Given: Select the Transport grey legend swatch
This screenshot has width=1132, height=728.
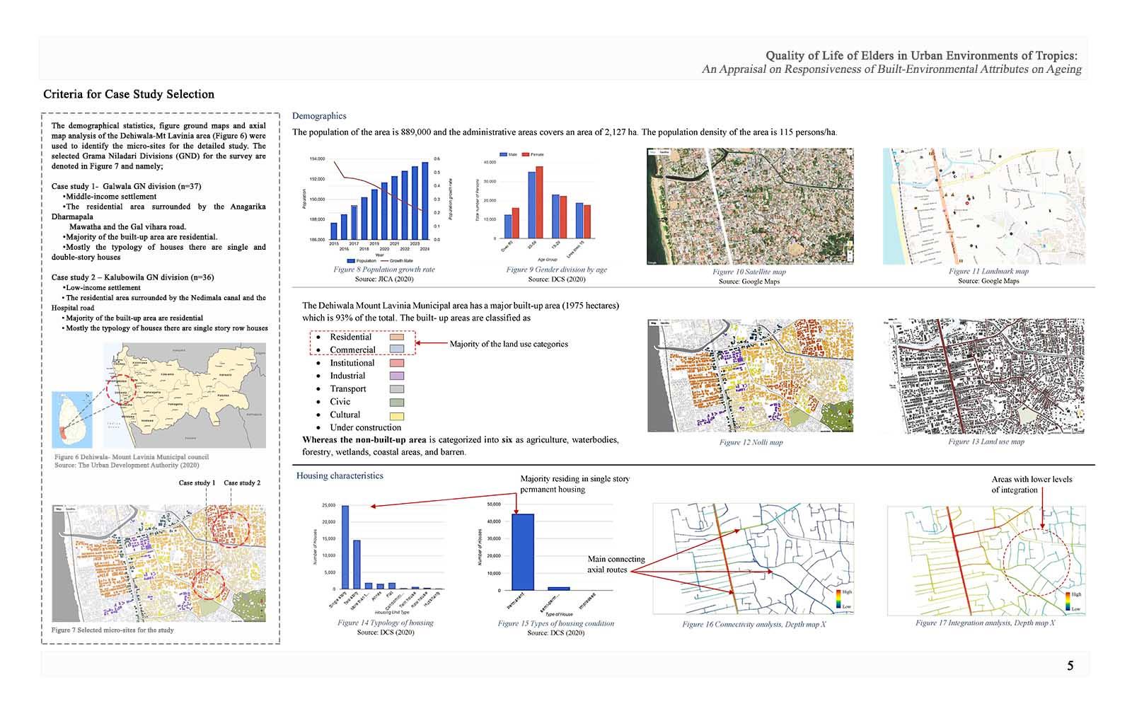Looking at the screenshot, I should click(397, 389).
